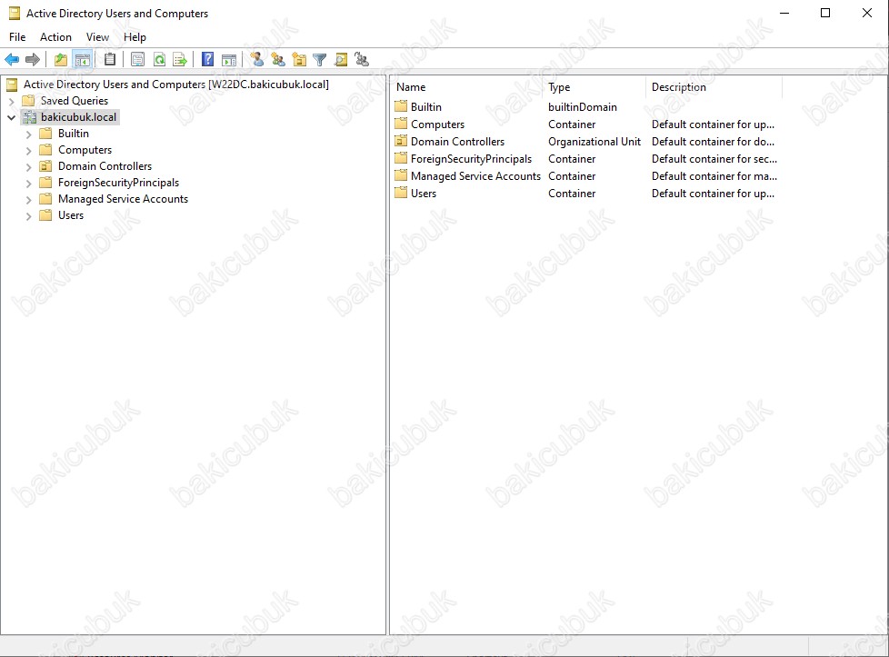Collapse the bakicubuk.local domain node

point(12,117)
